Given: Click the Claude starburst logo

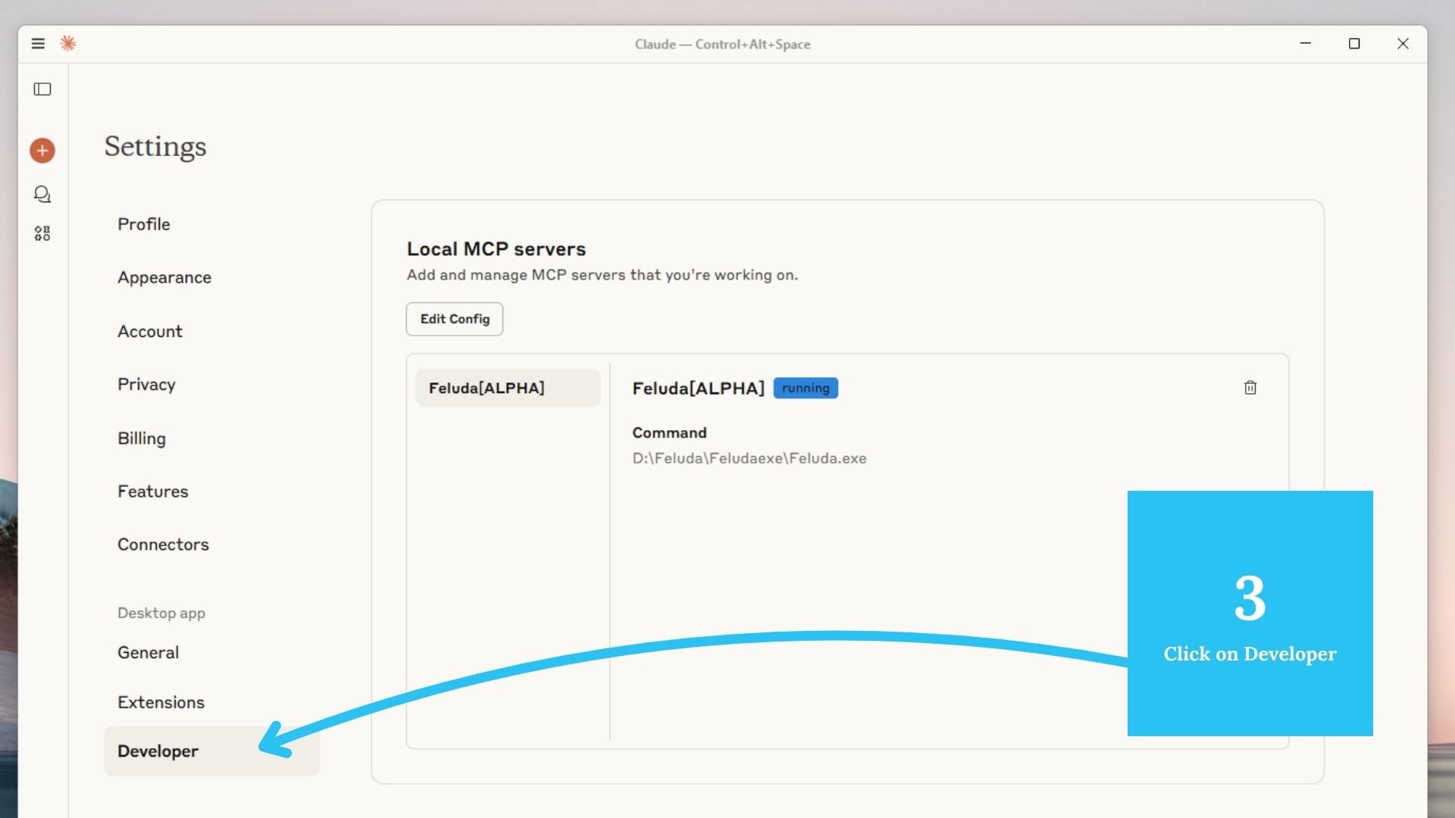Looking at the screenshot, I should pos(68,43).
